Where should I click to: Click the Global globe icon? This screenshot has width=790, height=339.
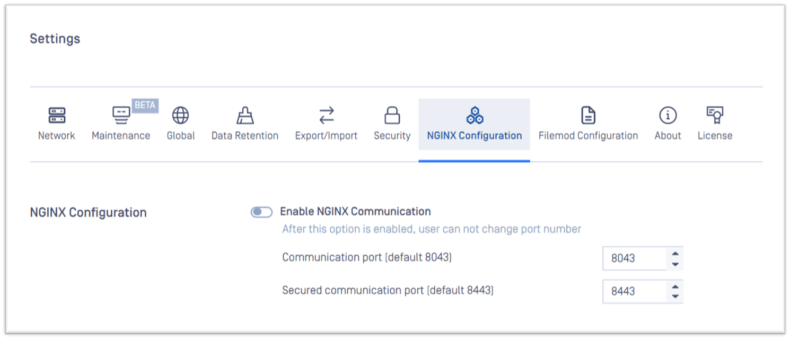click(x=181, y=115)
